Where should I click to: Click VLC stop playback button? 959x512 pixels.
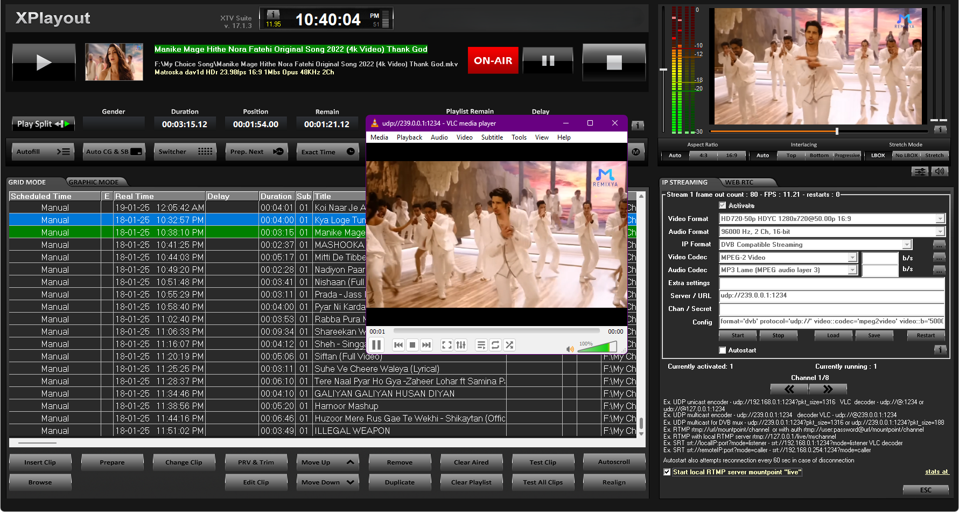412,345
